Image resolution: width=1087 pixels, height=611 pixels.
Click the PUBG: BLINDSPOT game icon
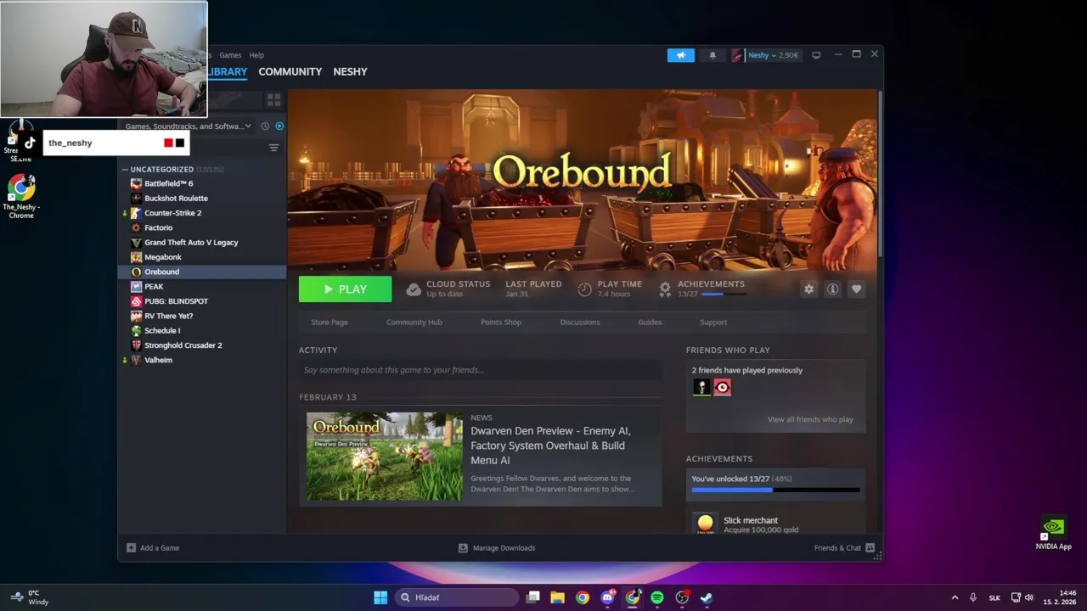(x=136, y=301)
